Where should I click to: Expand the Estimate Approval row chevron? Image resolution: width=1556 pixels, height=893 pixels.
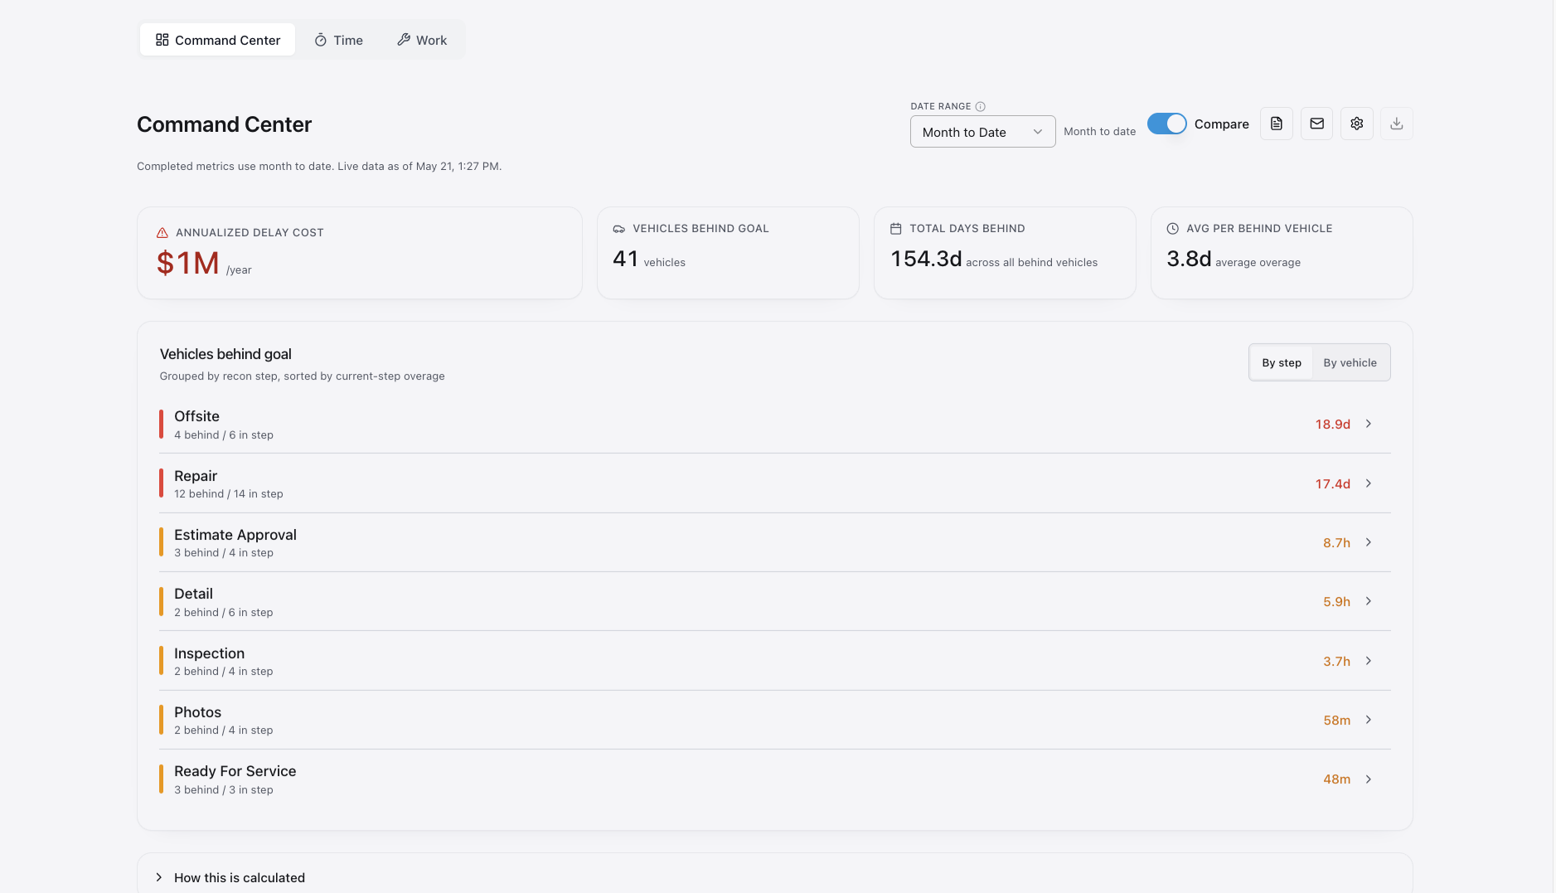tap(1369, 542)
